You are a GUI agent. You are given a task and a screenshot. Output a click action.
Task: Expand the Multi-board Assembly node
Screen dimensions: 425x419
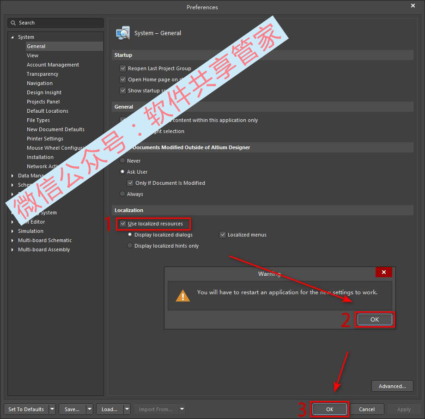[12, 249]
